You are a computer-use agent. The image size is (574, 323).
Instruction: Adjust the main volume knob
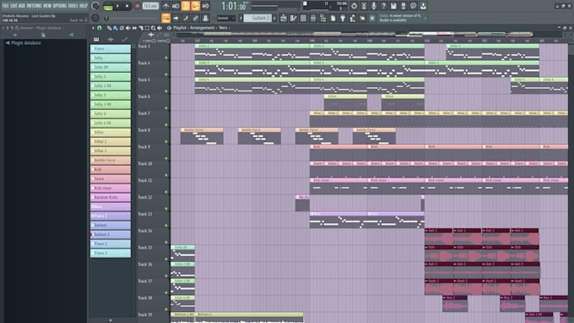click(95, 6)
